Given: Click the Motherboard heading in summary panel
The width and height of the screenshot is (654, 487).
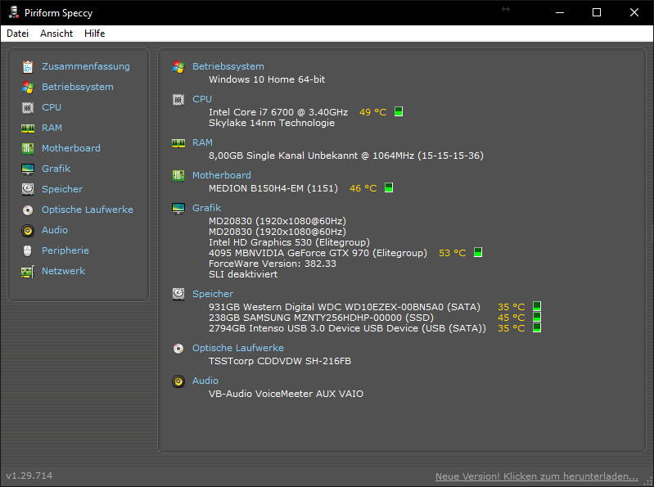Looking at the screenshot, I should (x=222, y=175).
